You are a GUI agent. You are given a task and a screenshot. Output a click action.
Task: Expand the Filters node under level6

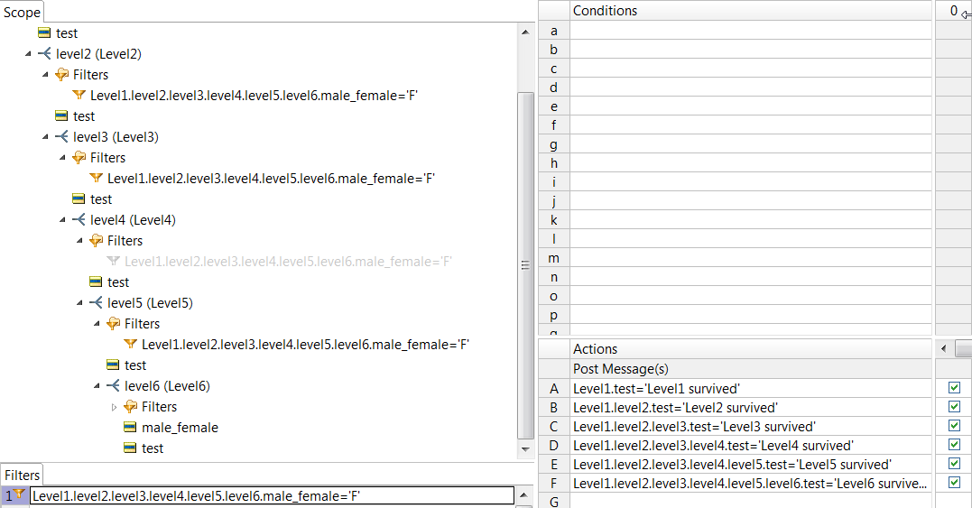(114, 407)
